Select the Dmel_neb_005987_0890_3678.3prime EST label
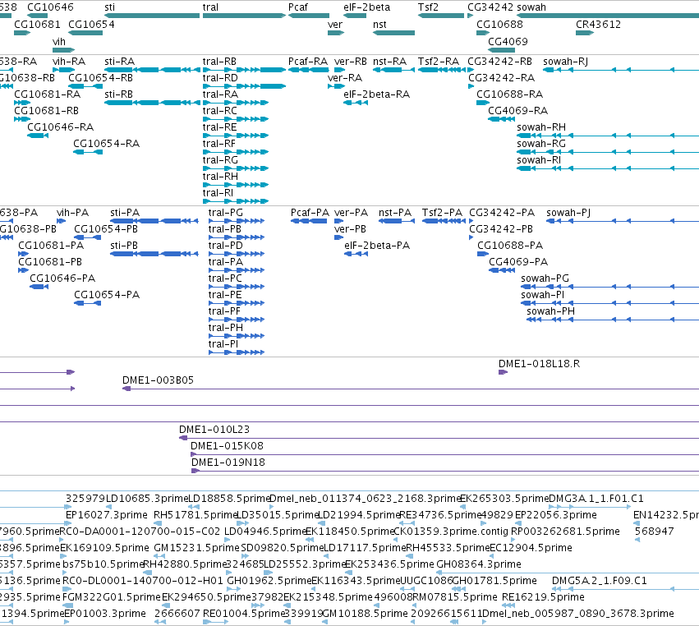699x626 pixels. pyautogui.click(x=578, y=614)
